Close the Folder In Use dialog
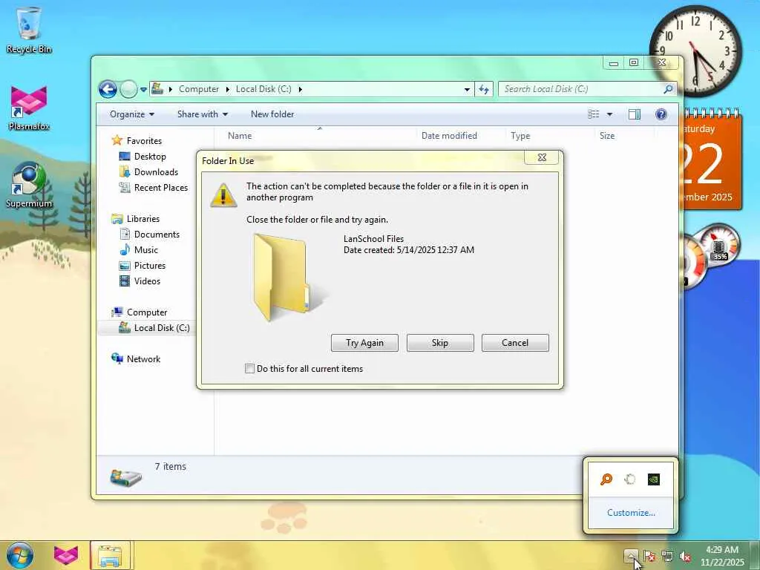760x570 pixels. pos(542,157)
